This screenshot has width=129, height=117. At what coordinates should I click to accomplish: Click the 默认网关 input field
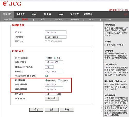pyautogui.click(x=54, y=72)
